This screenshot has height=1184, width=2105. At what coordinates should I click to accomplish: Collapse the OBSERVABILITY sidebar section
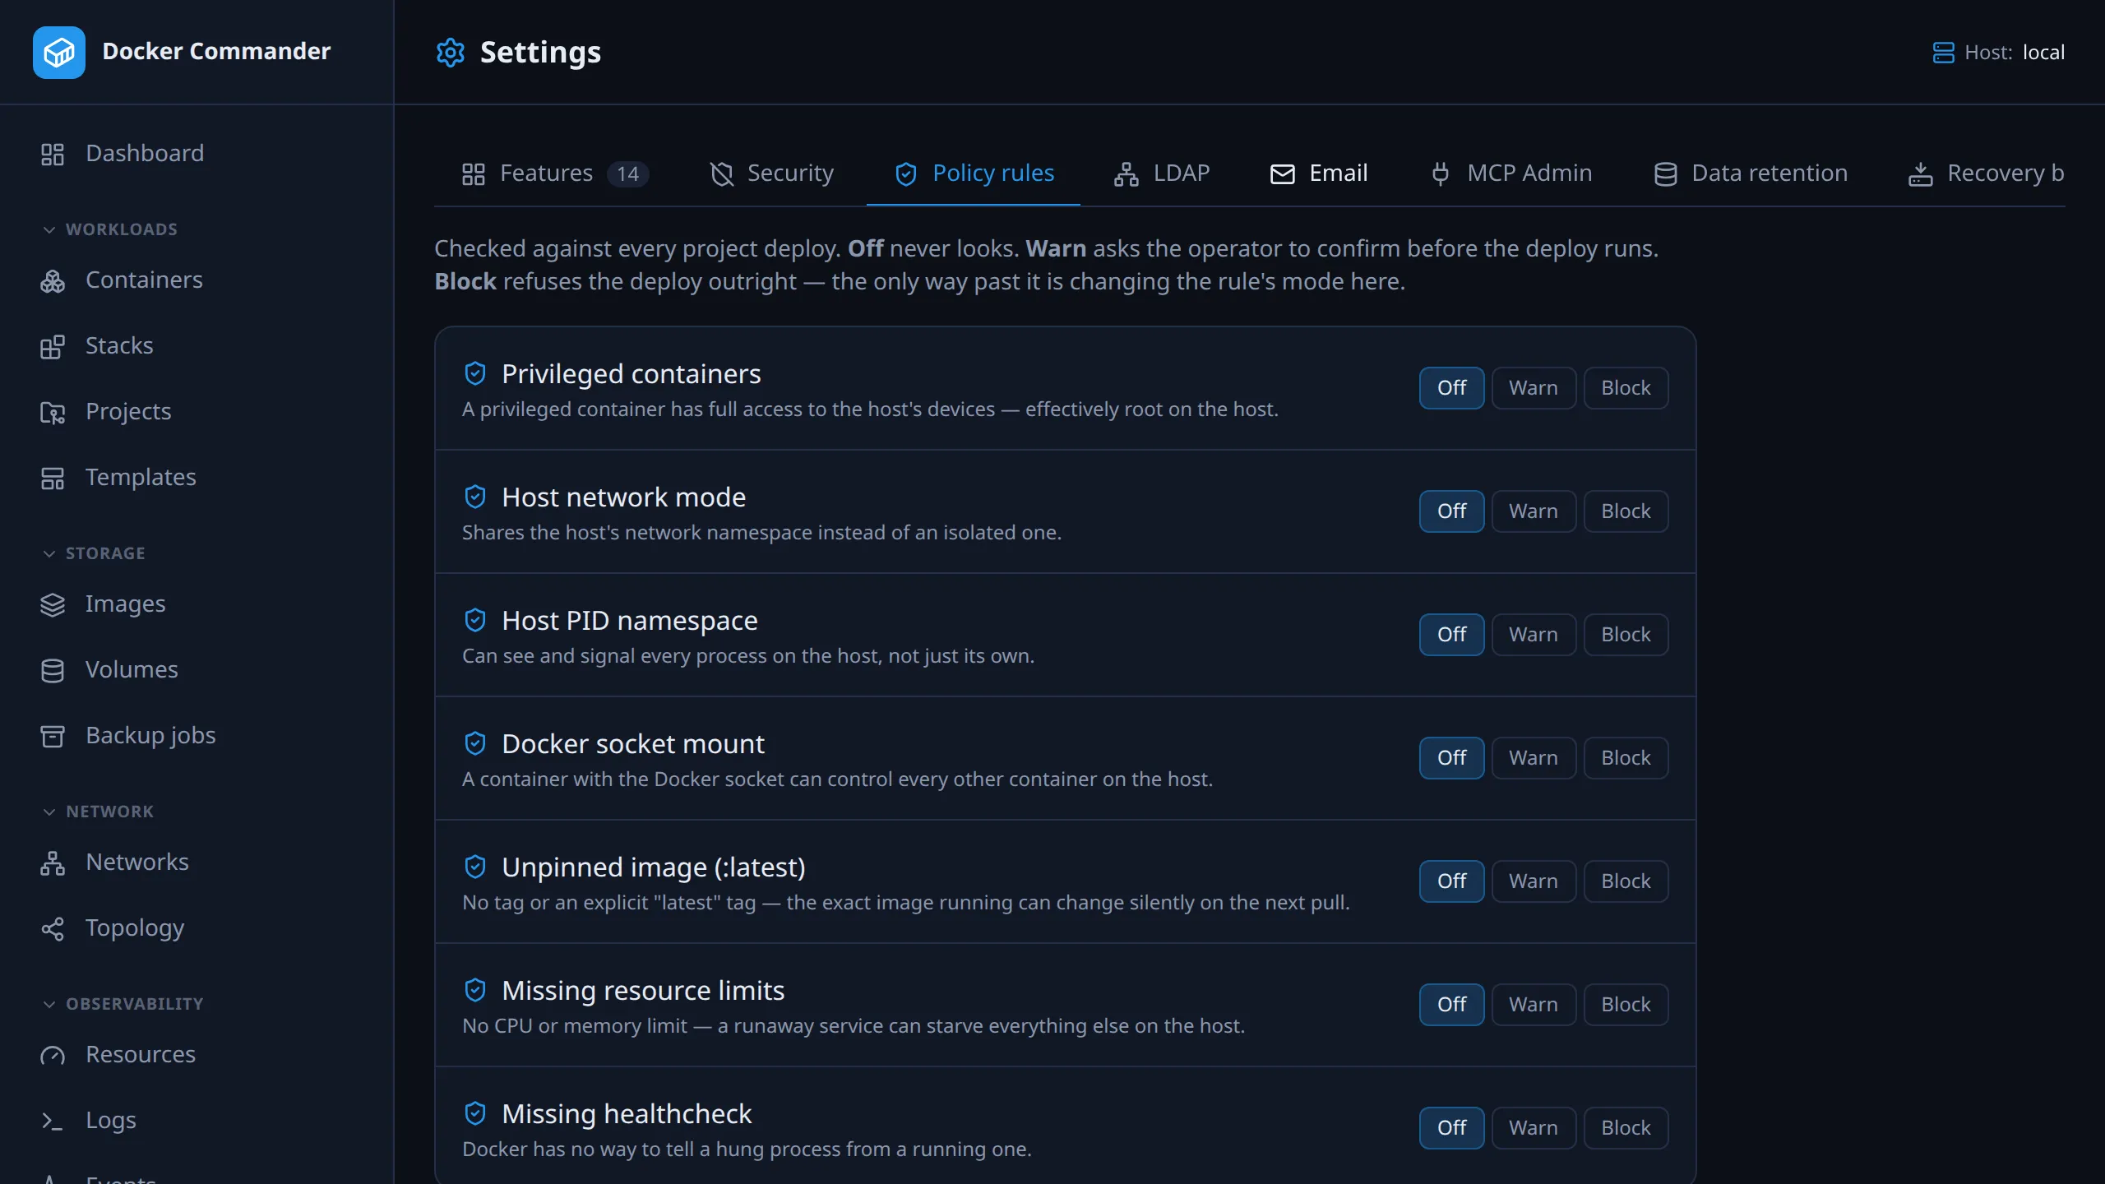coord(123,1004)
